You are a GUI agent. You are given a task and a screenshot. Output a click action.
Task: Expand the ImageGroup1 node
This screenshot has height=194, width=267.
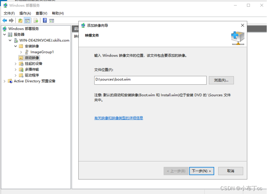(x=21, y=52)
